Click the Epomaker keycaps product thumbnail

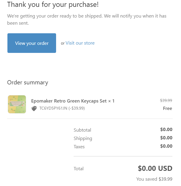coord(17,104)
